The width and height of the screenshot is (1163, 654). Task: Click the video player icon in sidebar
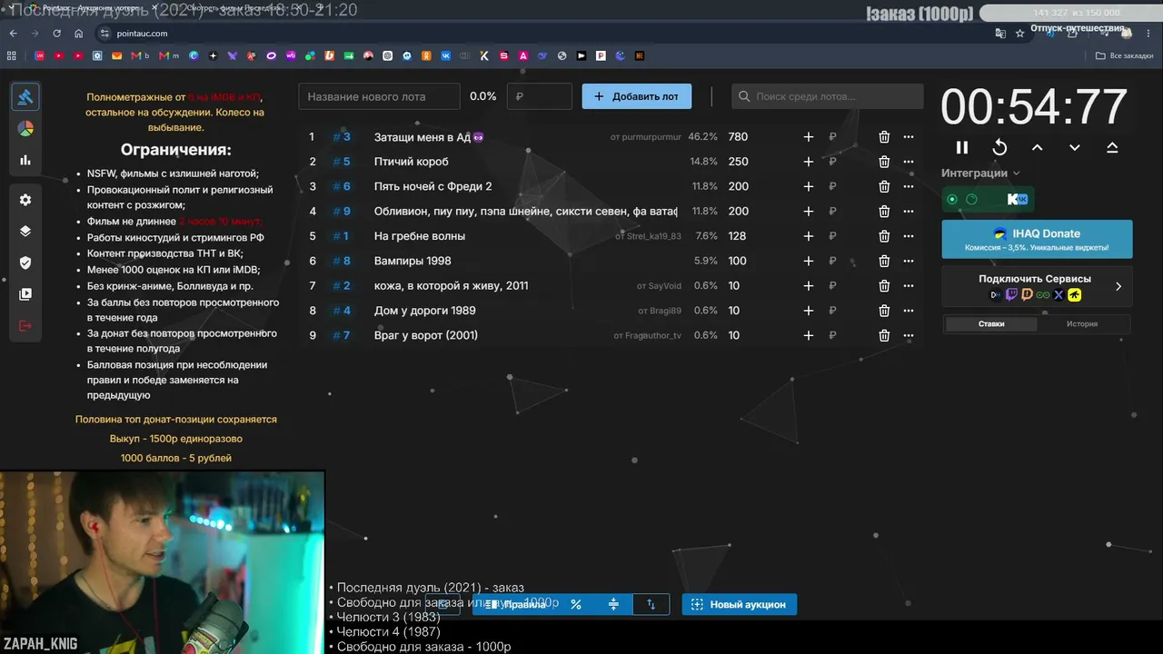coord(25,294)
